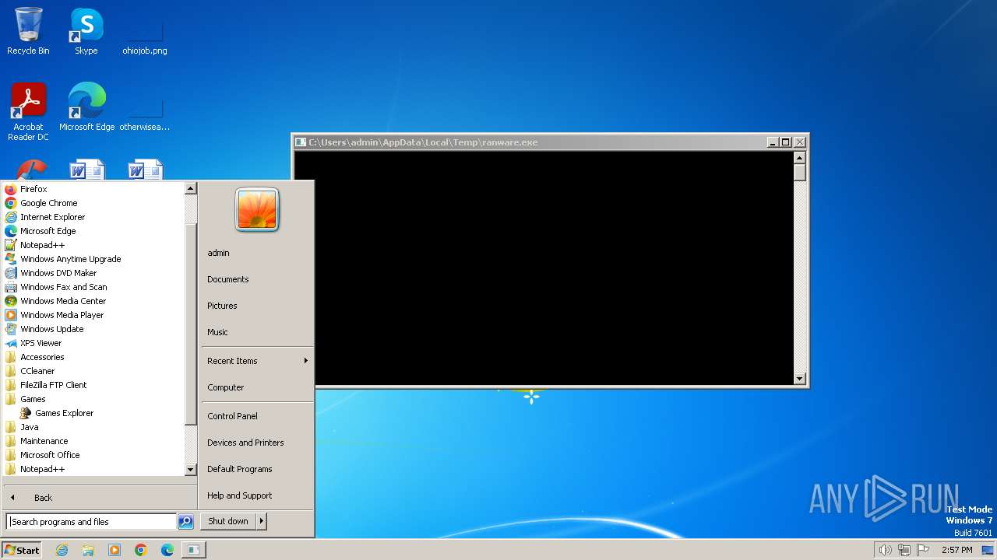This screenshot has height=560, width=997.
Task: Open Recent Items submenu
Action: [x=257, y=361]
